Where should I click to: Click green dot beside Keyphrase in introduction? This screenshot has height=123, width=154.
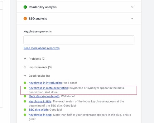25,83
